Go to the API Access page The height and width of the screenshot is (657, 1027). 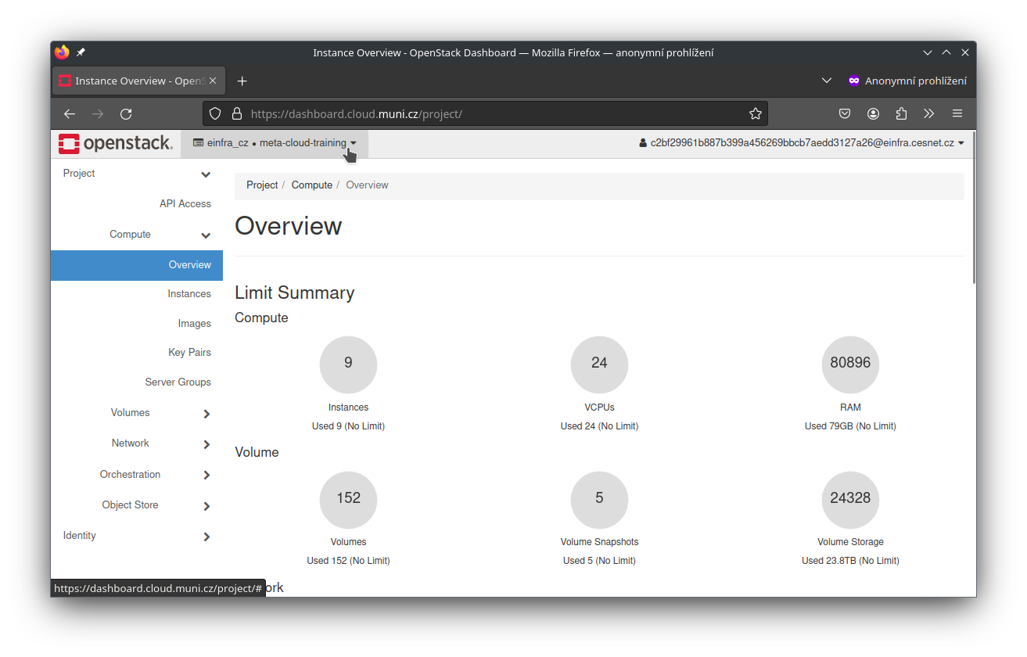185,204
